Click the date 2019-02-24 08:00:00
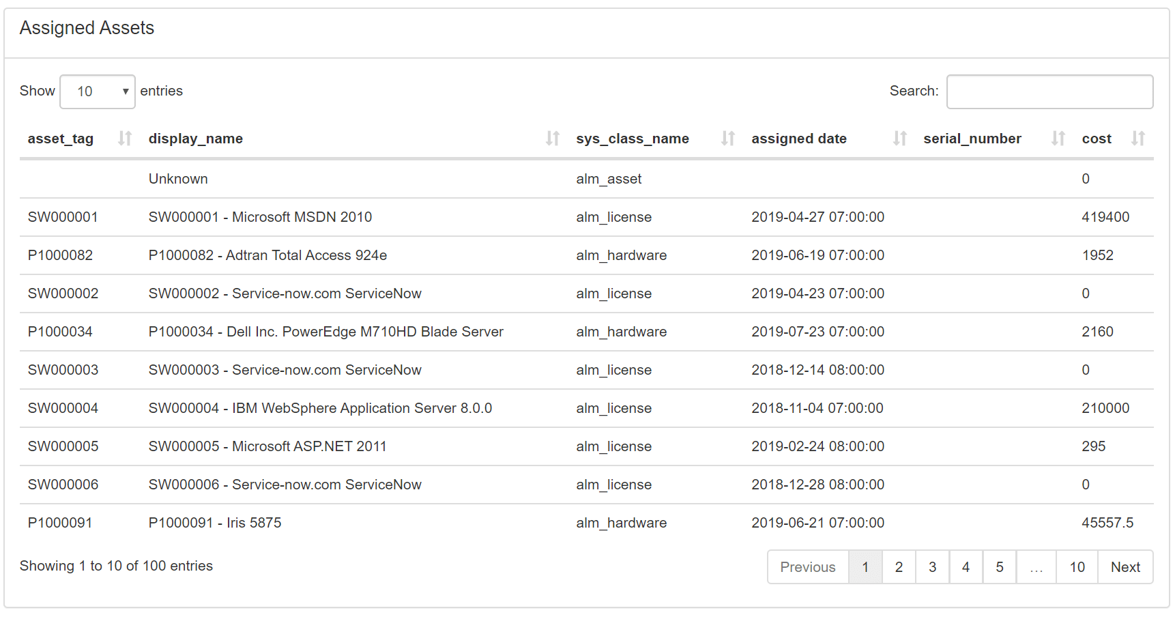Screen dimensions: 1175x617 [817, 446]
